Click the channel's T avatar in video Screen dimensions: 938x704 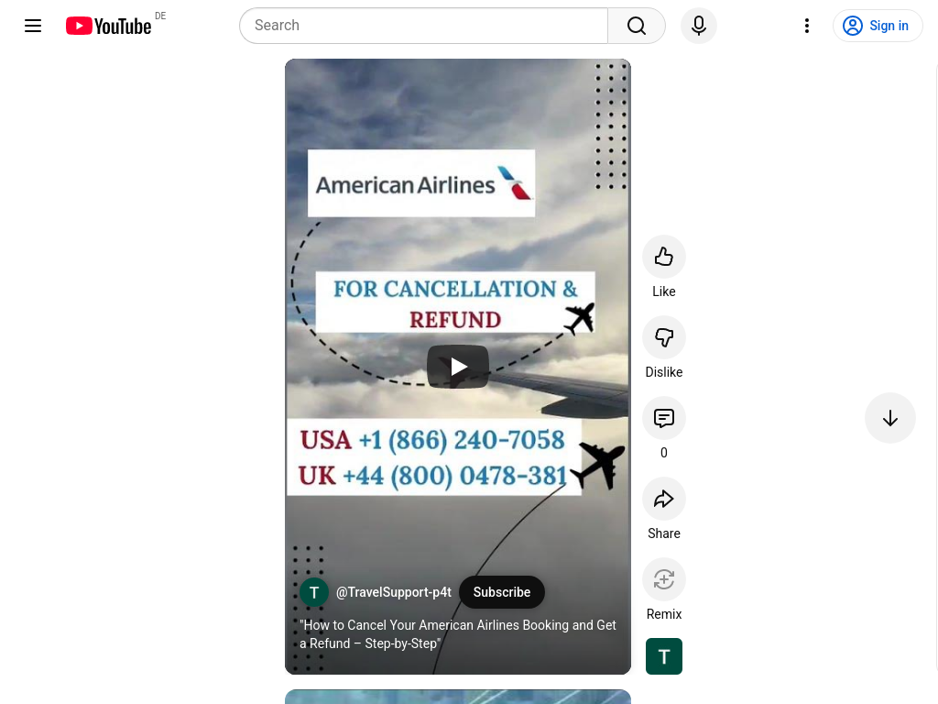(314, 593)
